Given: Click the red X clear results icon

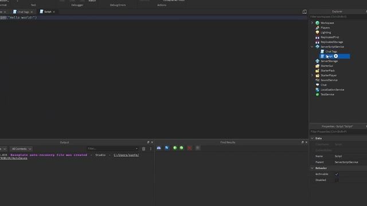Looking at the screenshot, I should click(190, 148).
